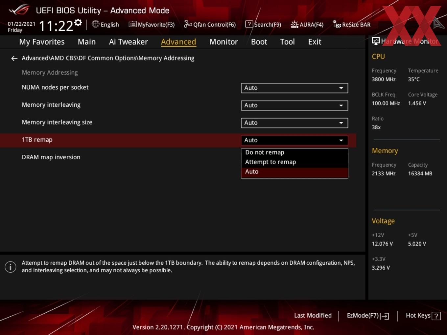Toggle ReSize BAR option
Viewport: 447px width, 335px height.
click(352, 24)
